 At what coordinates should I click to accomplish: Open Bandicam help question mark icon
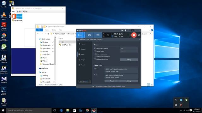point(129,30)
